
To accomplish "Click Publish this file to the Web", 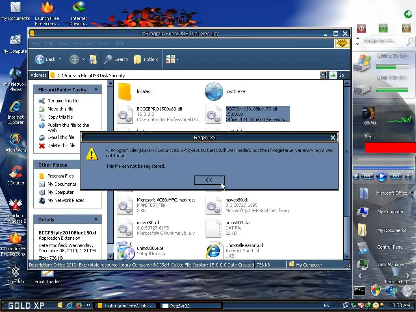I will pos(68,128).
